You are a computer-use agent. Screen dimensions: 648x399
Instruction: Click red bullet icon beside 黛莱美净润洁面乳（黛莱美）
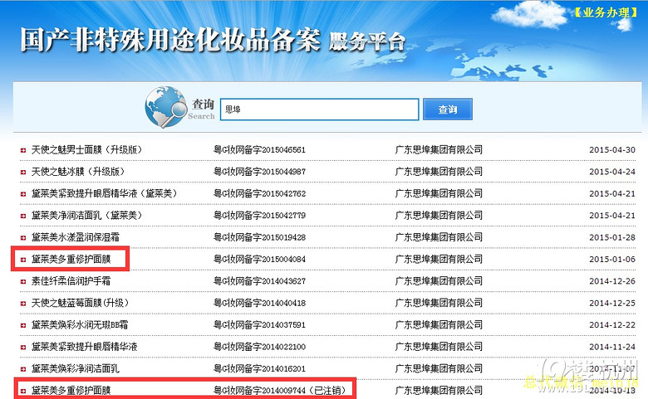click(x=23, y=217)
